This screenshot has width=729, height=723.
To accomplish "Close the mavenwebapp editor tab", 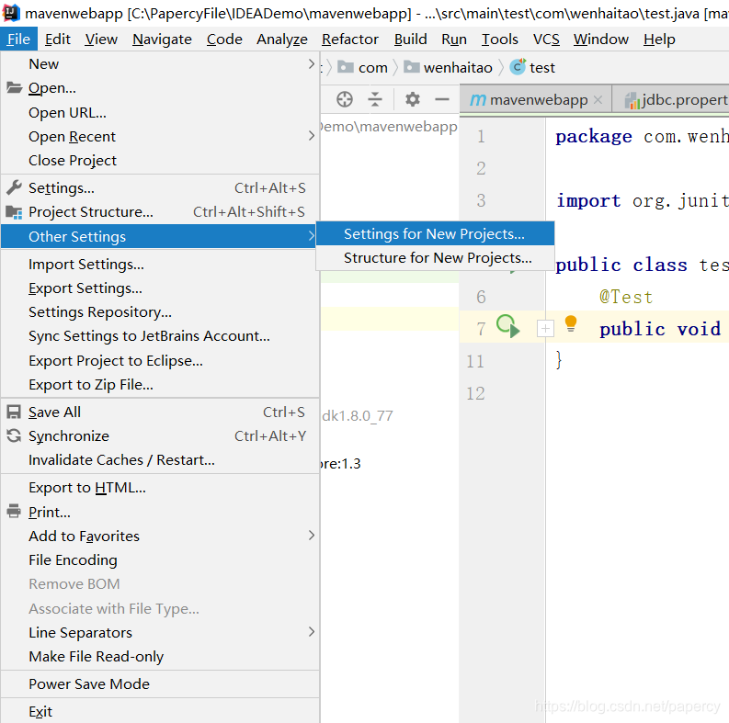I will [598, 99].
